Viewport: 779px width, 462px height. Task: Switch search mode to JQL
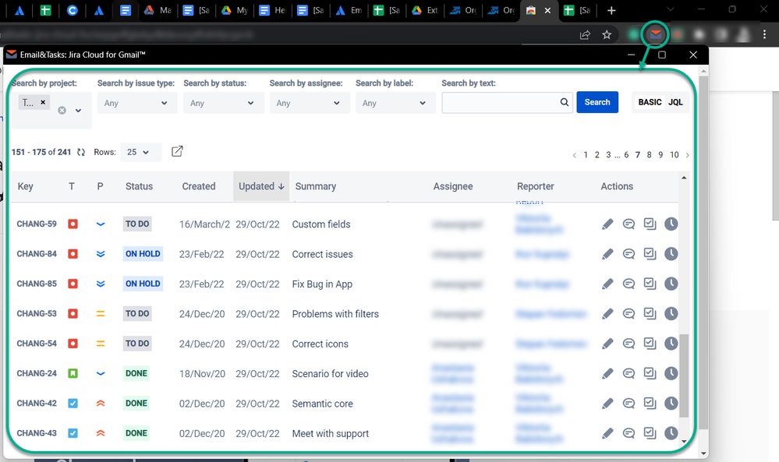click(675, 102)
